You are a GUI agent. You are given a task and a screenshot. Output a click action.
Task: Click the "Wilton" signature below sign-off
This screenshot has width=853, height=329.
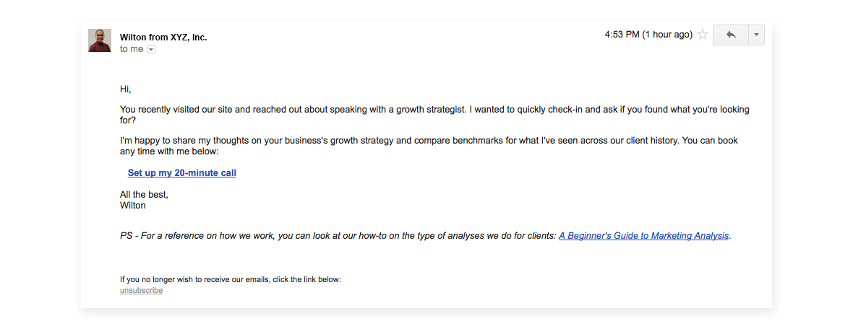tap(133, 206)
